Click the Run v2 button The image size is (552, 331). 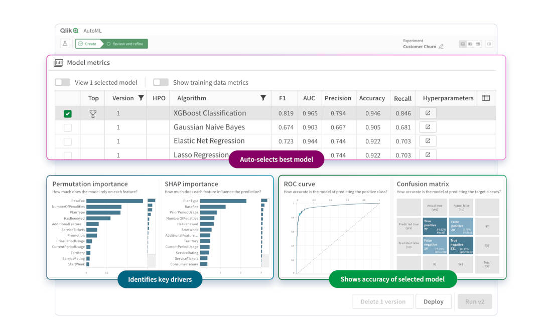click(475, 301)
